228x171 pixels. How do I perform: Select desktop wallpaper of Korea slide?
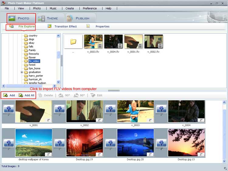tap(33, 143)
